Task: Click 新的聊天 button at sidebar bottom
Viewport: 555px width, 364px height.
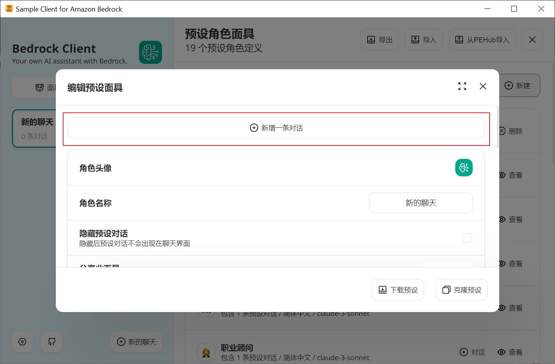Action: (x=137, y=342)
